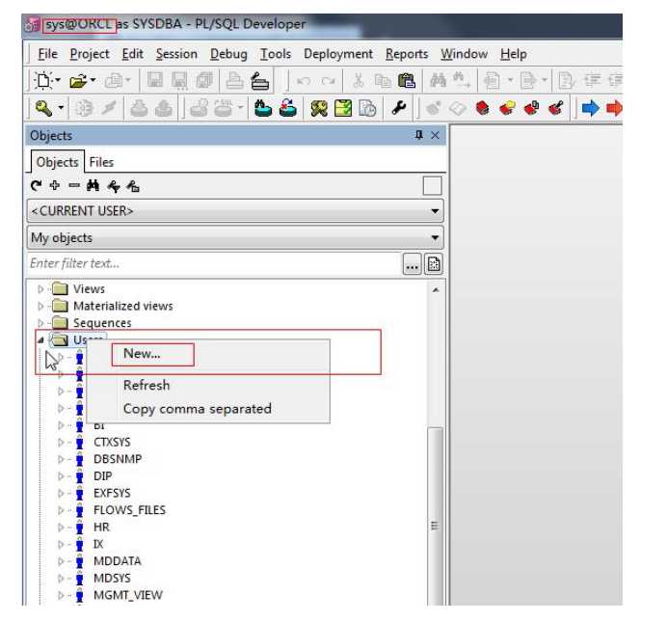Switch to the Objects tab
Image resolution: width=667 pixels, height=622 pixels.
coord(57,162)
